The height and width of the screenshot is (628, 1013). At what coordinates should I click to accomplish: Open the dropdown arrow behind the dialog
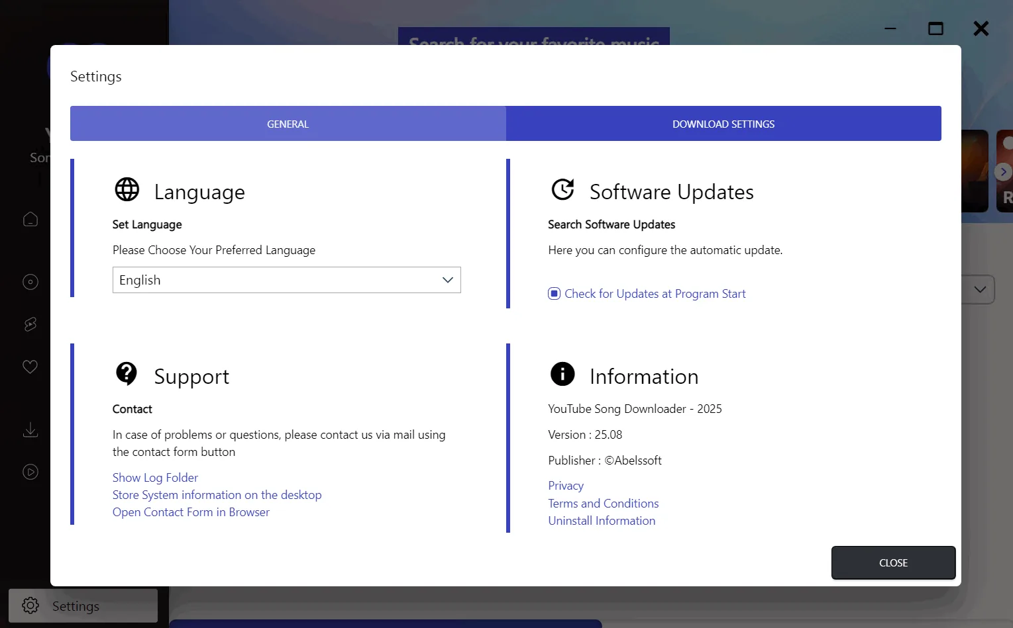coord(980,290)
